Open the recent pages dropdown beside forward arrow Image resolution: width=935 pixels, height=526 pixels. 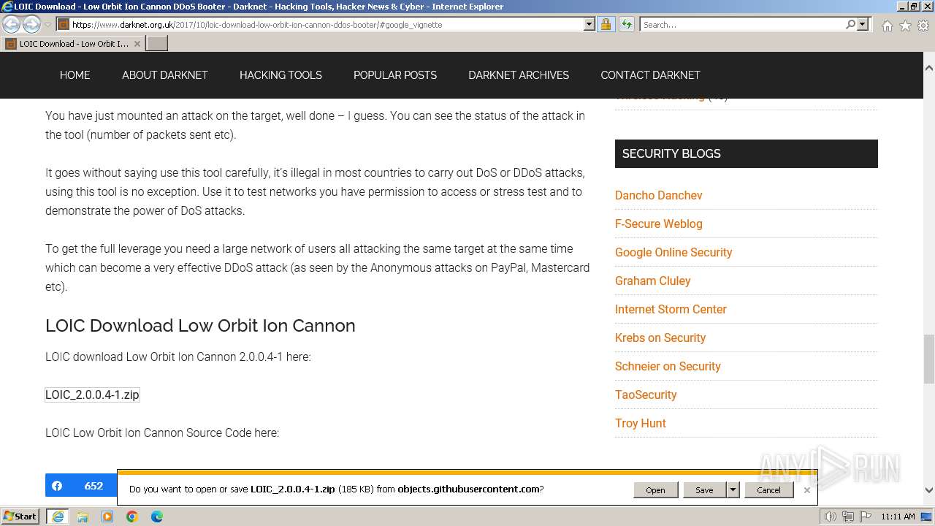pos(47,25)
